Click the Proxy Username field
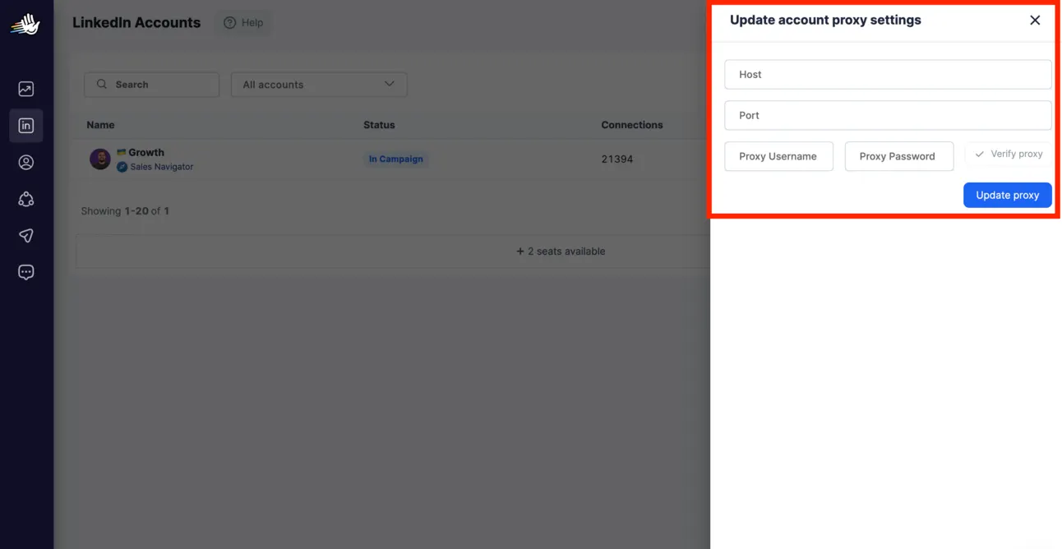This screenshot has height=549, width=1062. (x=778, y=156)
